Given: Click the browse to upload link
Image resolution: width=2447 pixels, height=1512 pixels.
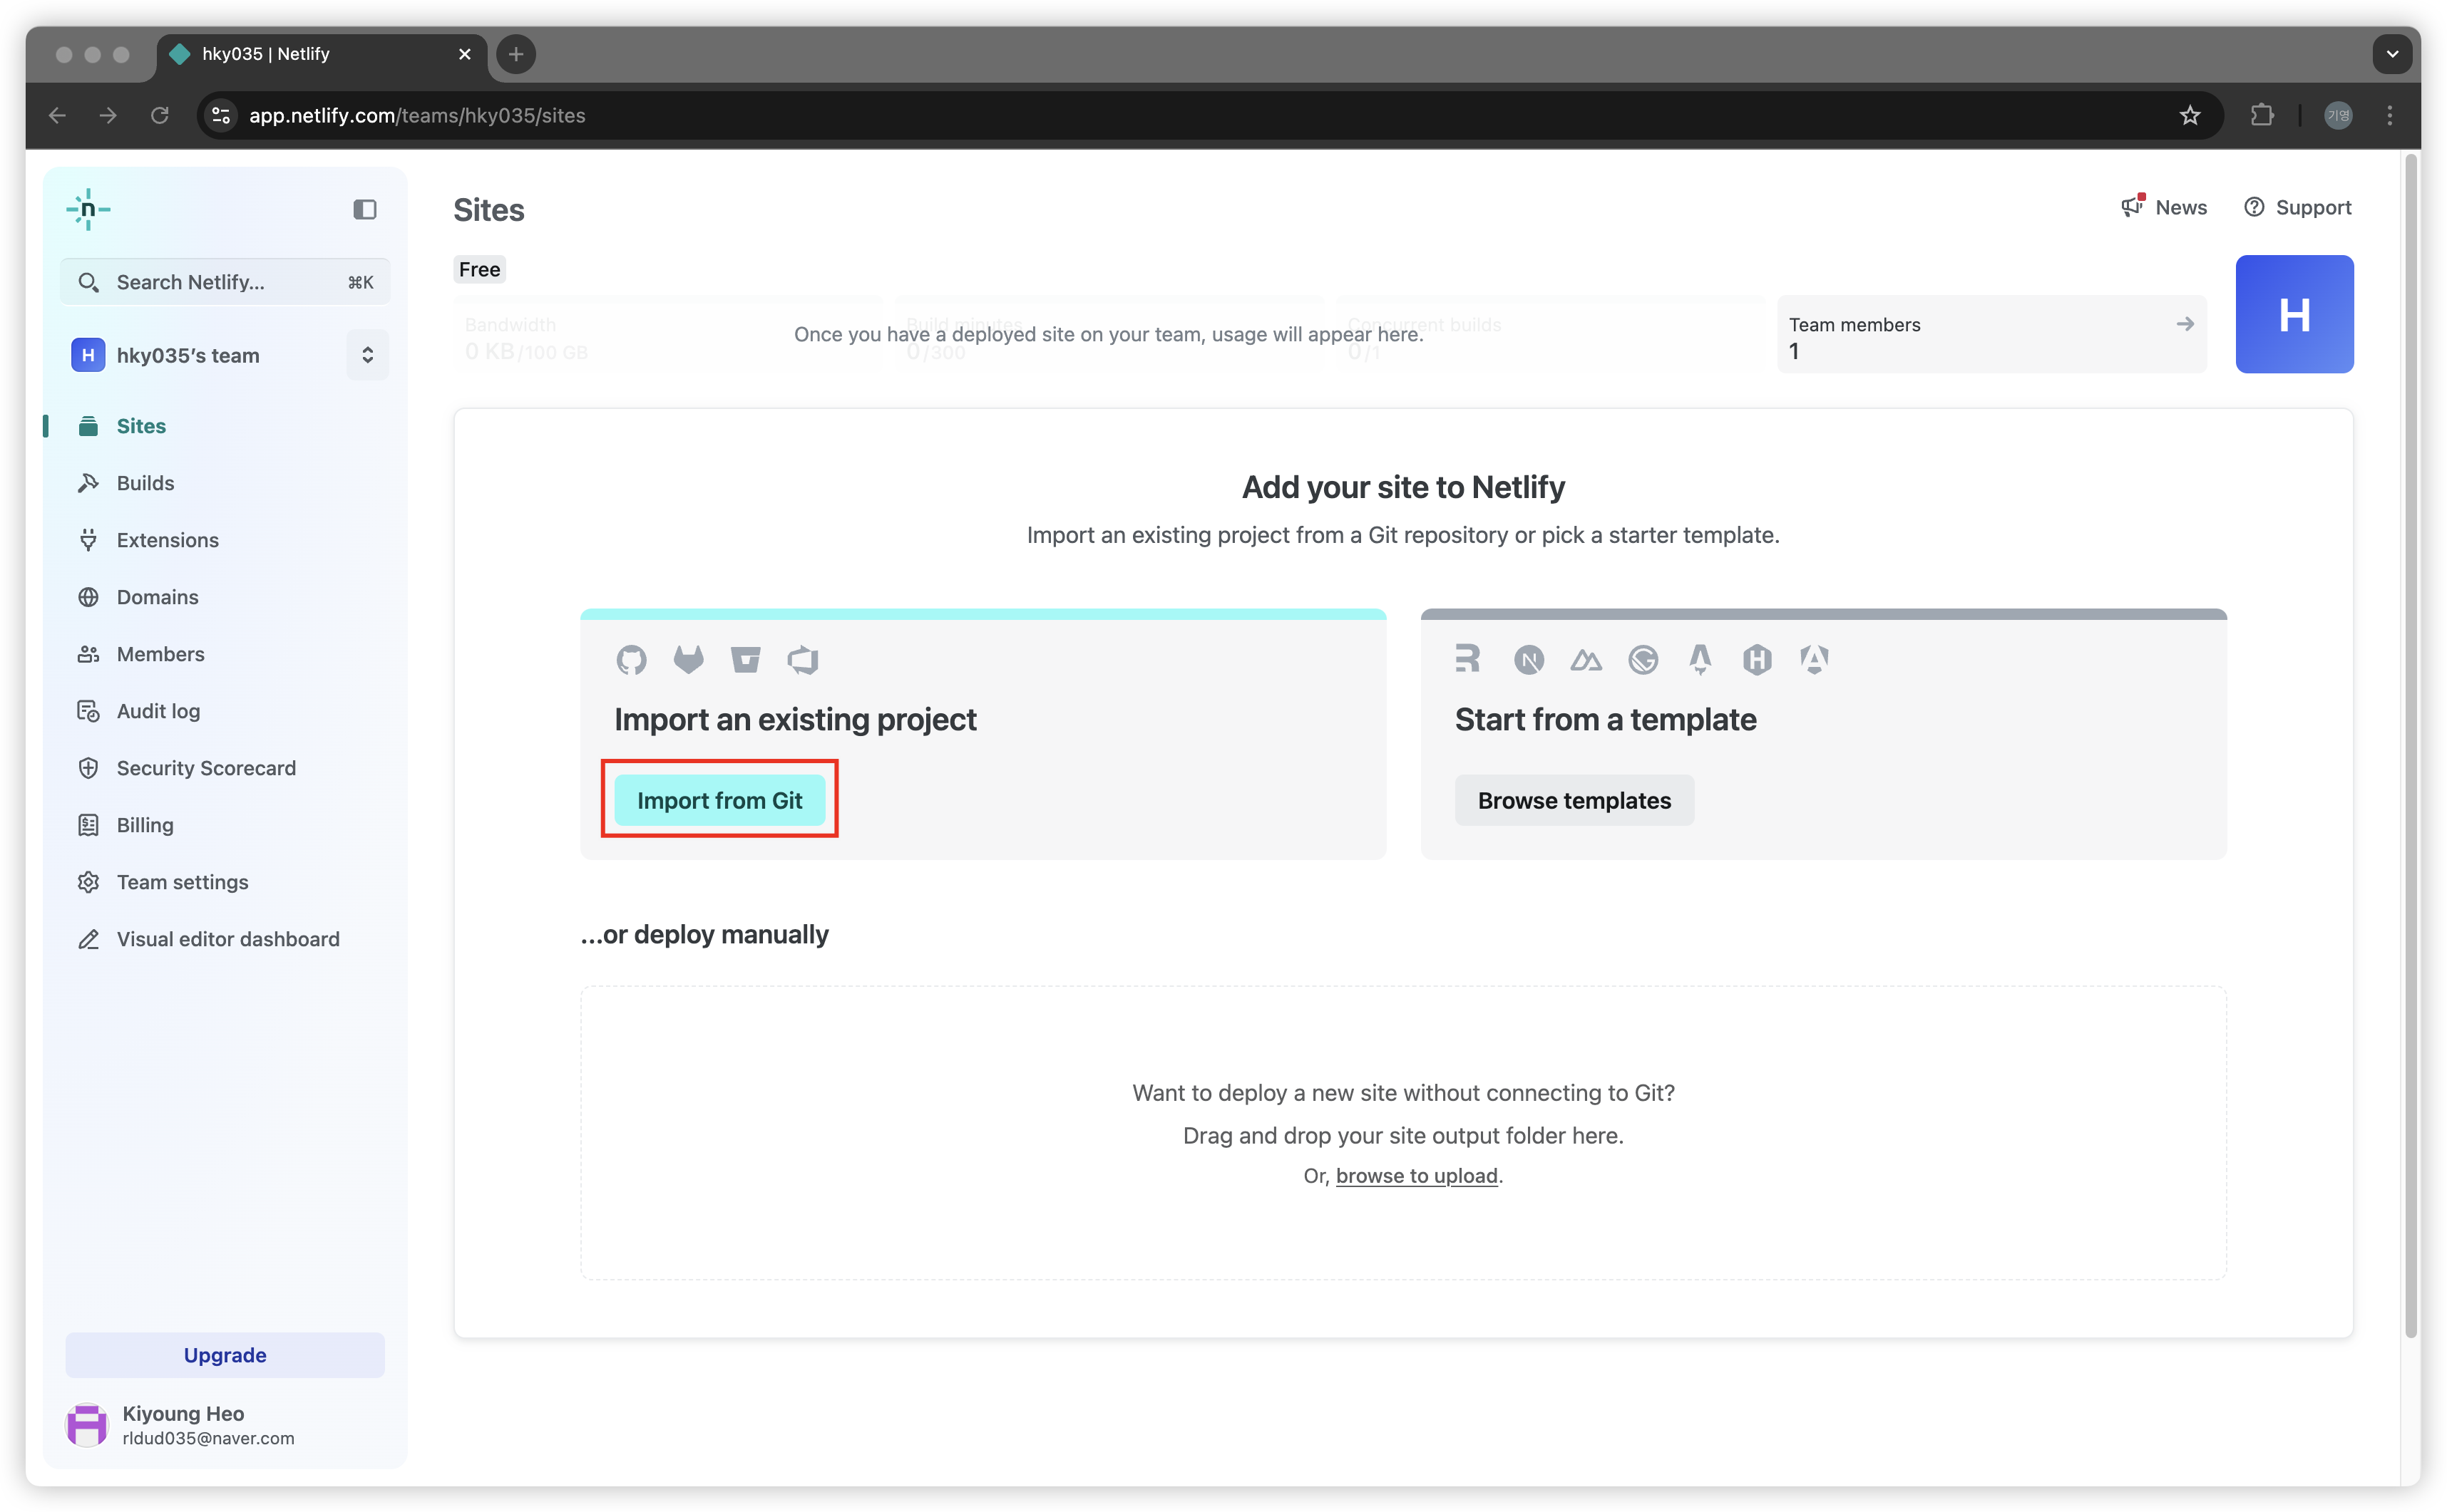Looking at the screenshot, I should pos(1415,1176).
